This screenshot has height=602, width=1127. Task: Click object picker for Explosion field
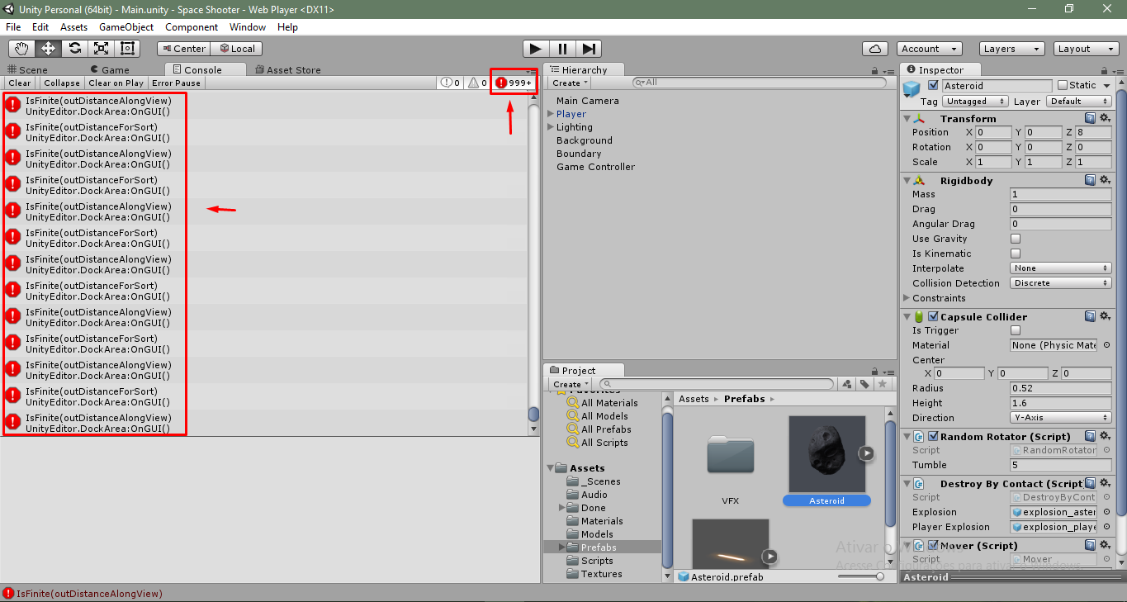tap(1105, 512)
